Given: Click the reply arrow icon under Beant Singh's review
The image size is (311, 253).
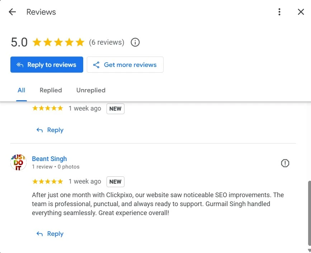Looking at the screenshot, I should click(x=40, y=234).
